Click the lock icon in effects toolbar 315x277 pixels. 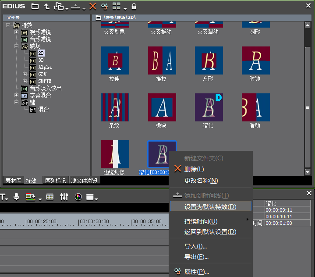pos(134,7)
